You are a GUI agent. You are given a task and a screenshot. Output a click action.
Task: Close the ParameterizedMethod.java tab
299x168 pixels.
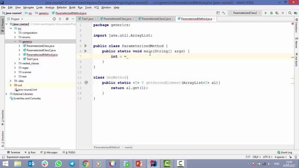[214, 19]
